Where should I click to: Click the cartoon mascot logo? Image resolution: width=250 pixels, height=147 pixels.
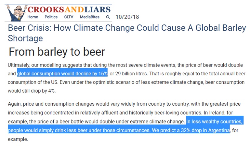17,13
